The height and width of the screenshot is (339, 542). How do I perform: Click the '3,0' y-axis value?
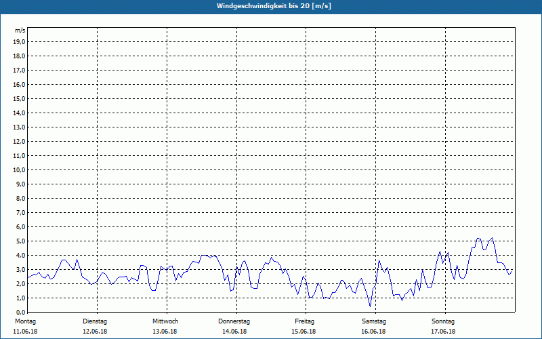tap(20, 269)
